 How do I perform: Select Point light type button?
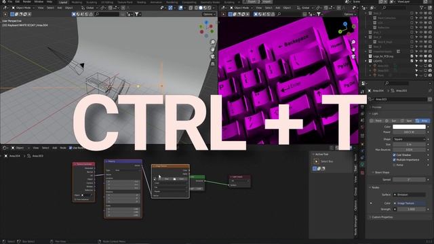[x=376, y=121]
